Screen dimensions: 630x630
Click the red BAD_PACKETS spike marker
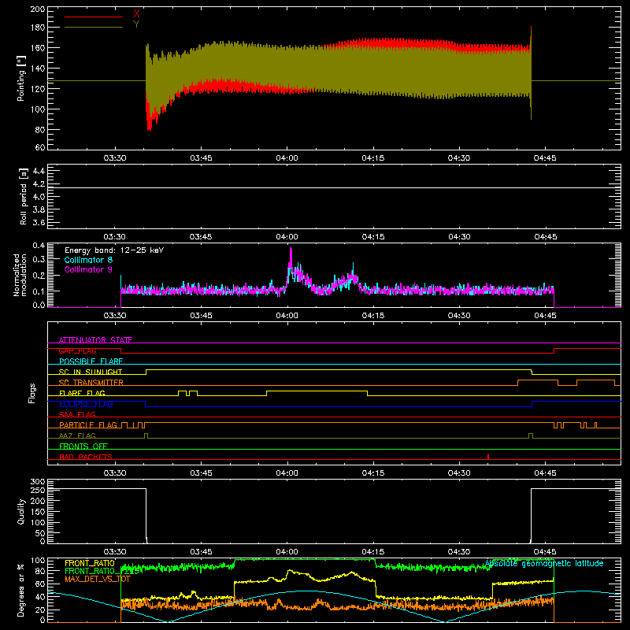(488, 457)
